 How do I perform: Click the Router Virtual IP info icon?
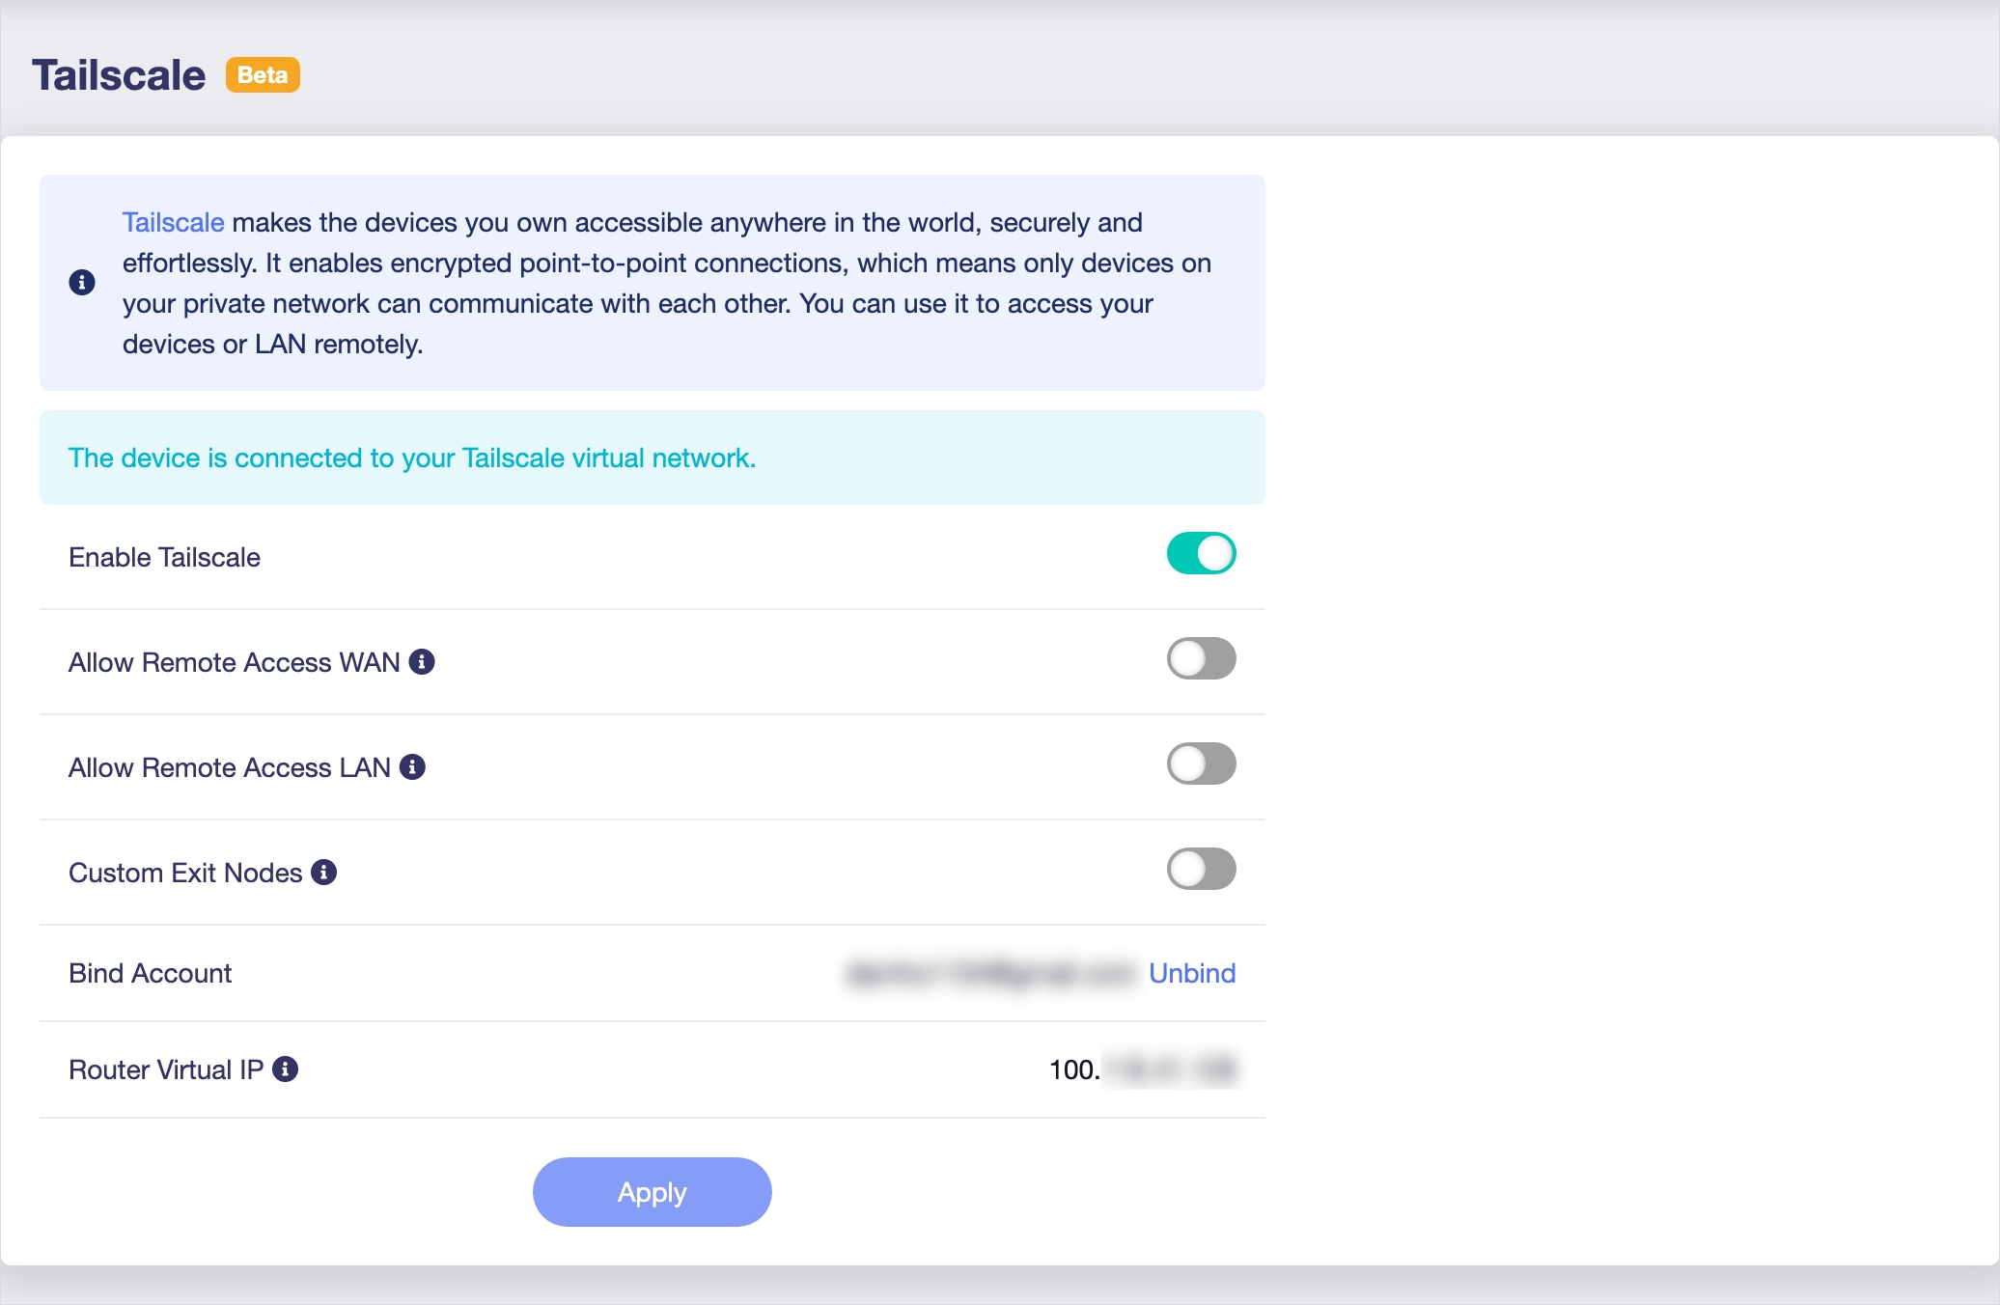[x=286, y=1069]
